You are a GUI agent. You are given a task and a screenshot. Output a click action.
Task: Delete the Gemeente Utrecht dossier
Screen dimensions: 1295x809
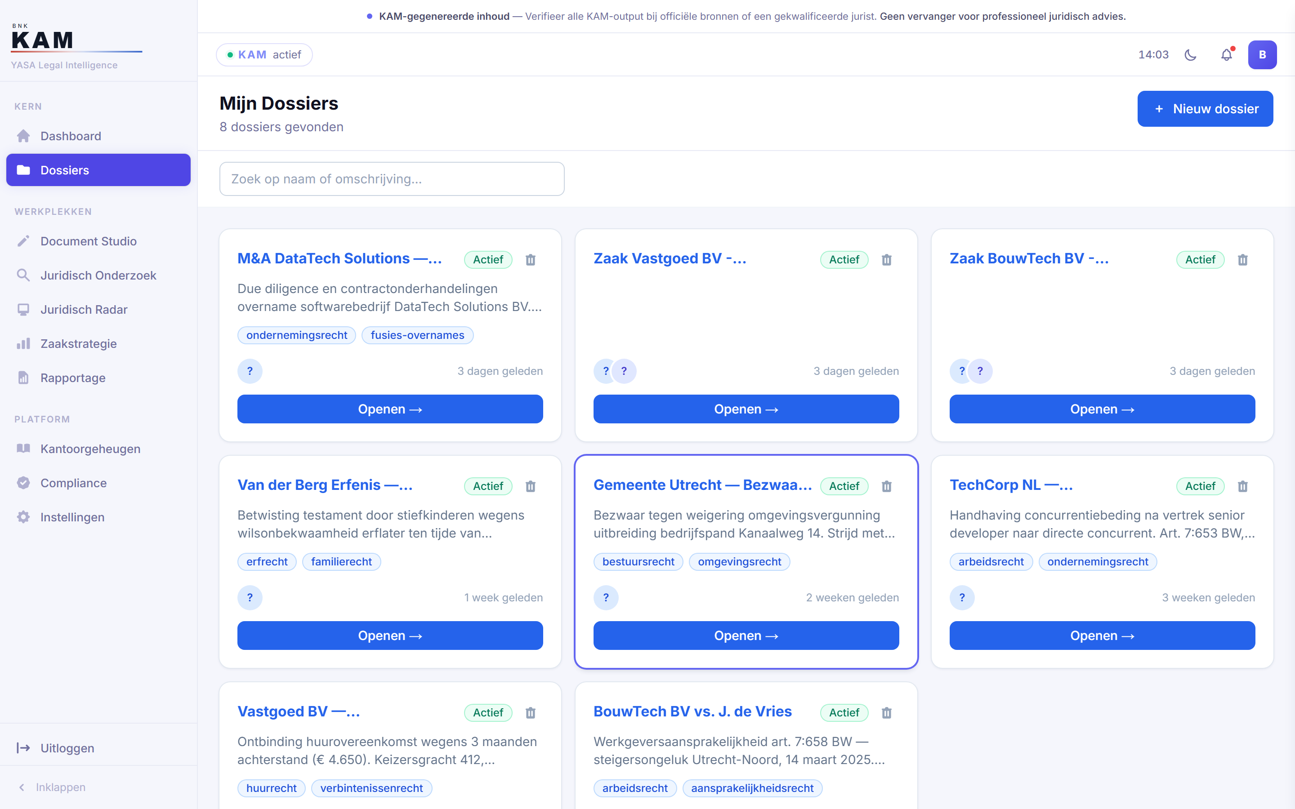(887, 486)
